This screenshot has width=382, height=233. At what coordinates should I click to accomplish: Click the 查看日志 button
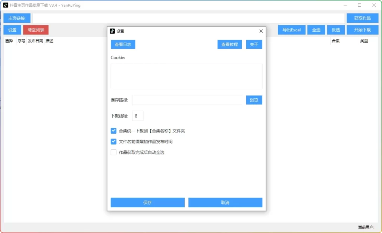point(123,44)
